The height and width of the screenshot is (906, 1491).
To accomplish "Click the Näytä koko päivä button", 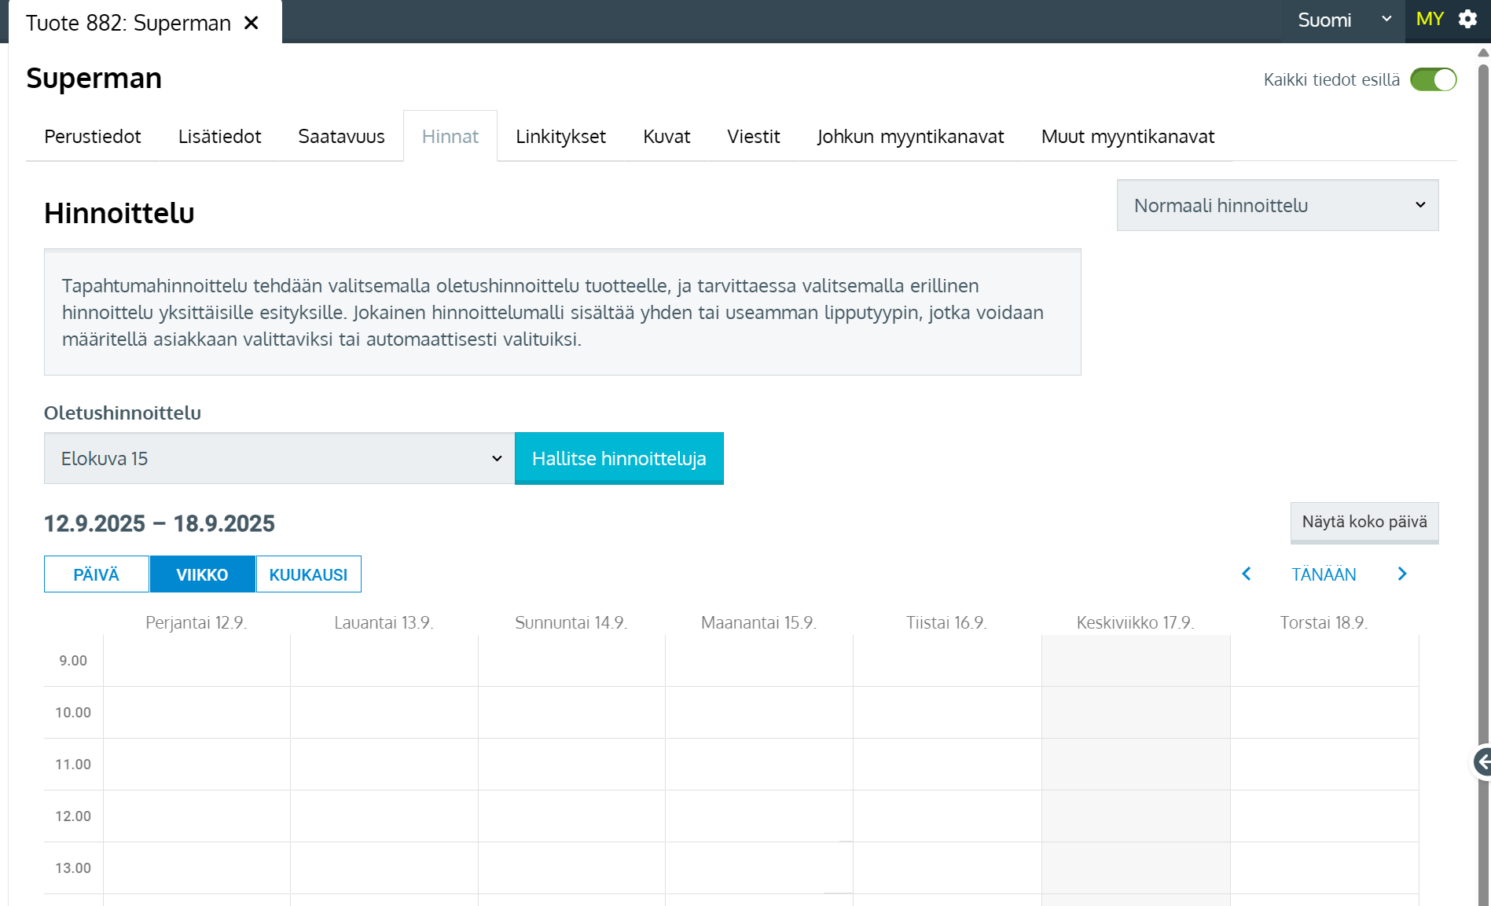I will (x=1364, y=523).
